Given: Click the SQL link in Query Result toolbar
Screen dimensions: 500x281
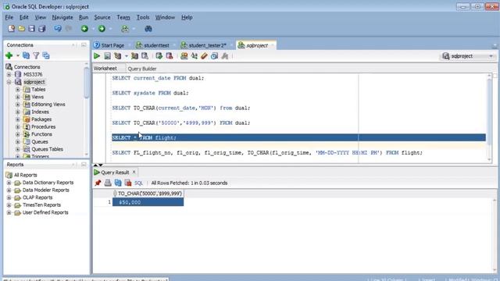Looking at the screenshot, I should (138, 183).
